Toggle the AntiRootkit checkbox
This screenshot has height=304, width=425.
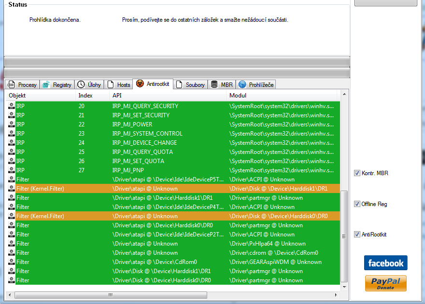[357, 234]
